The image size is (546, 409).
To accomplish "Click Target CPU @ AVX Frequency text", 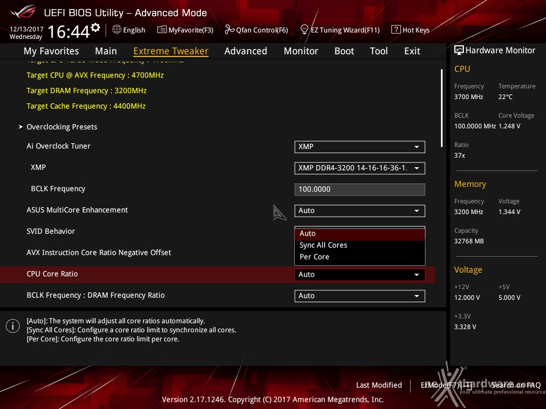I will tap(95, 76).
